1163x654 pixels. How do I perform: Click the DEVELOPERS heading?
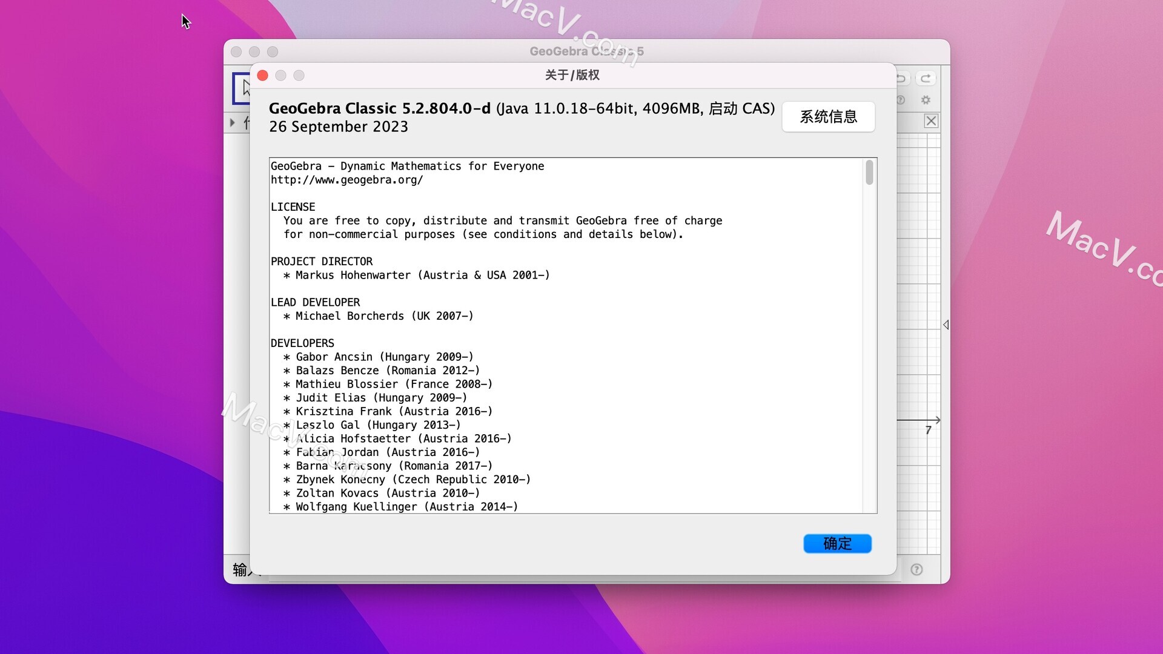point(302,343)
